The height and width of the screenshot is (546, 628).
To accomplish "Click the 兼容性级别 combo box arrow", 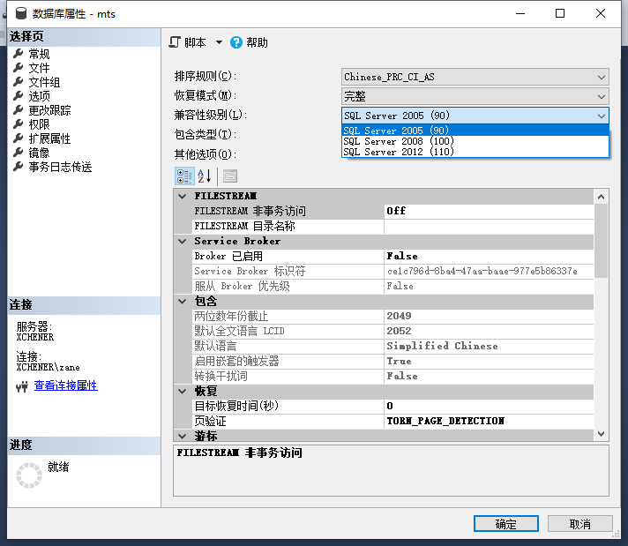I will pos(602,116).
